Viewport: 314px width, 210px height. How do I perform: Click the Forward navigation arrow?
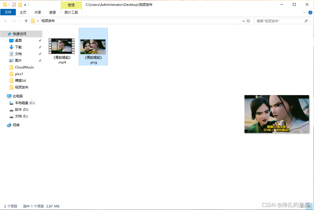pos(14,21)
